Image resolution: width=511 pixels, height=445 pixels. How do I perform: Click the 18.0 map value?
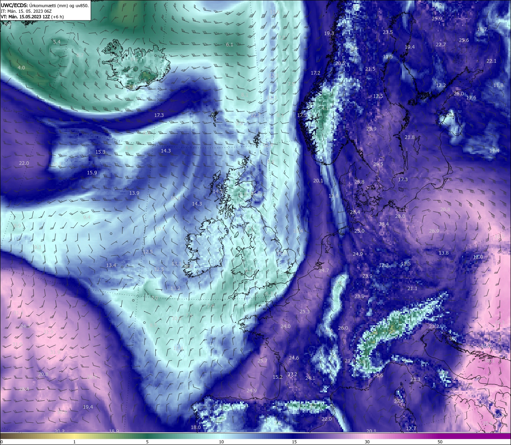[x=196, y=427]
